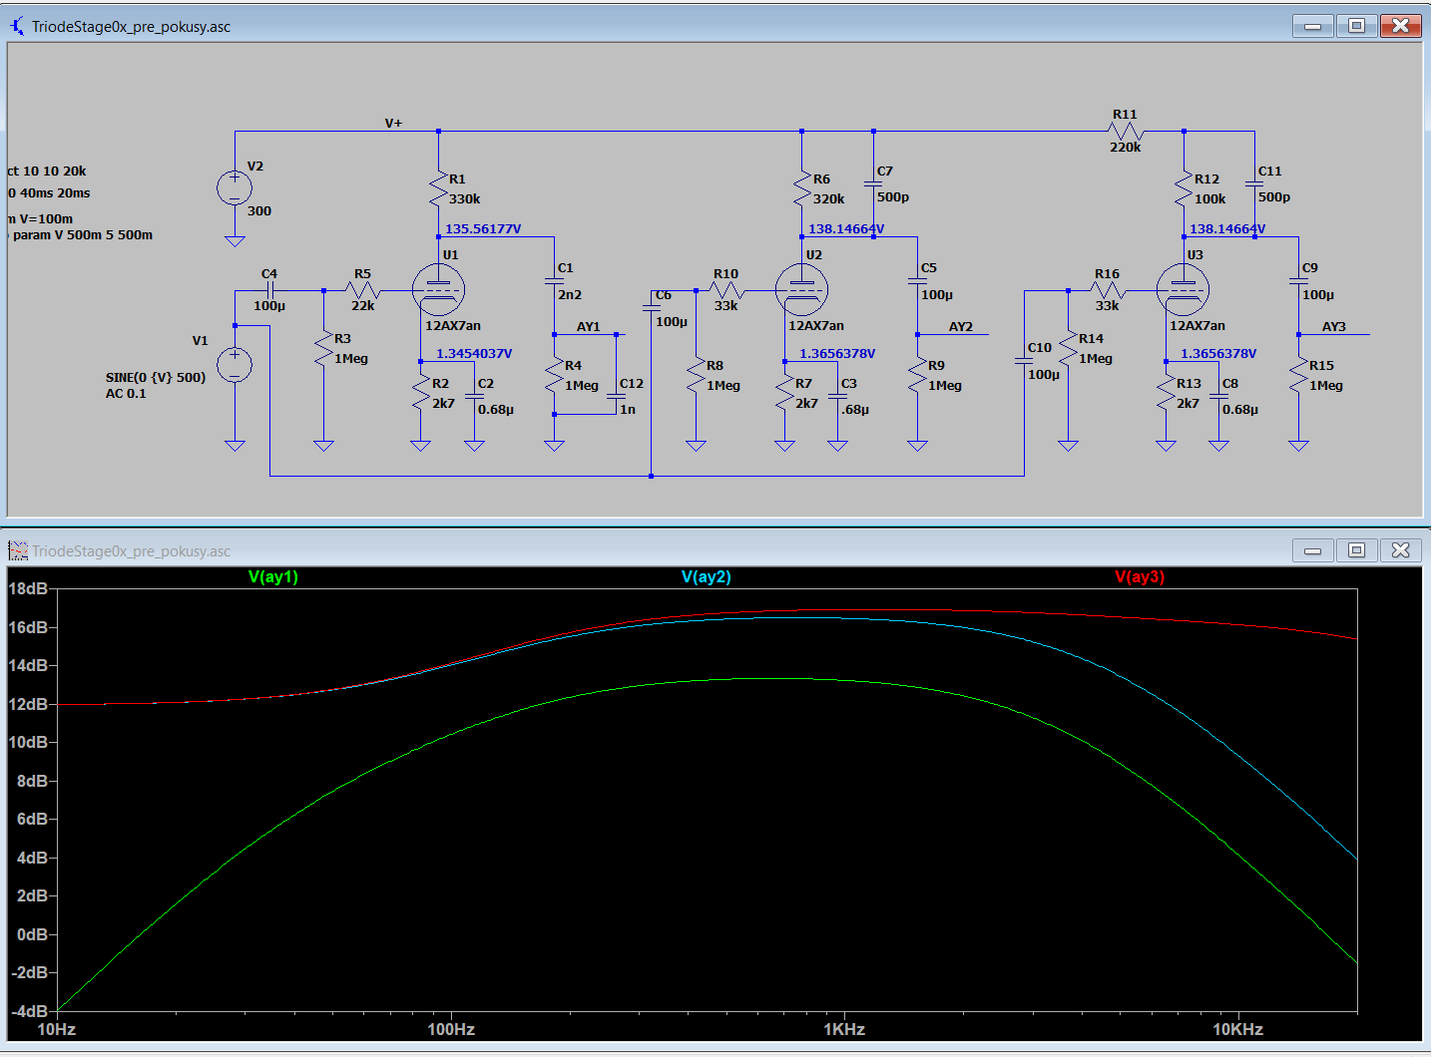Click the 135.56177V voltage annotation
Screen dimensions: 1431x1057
483,229
